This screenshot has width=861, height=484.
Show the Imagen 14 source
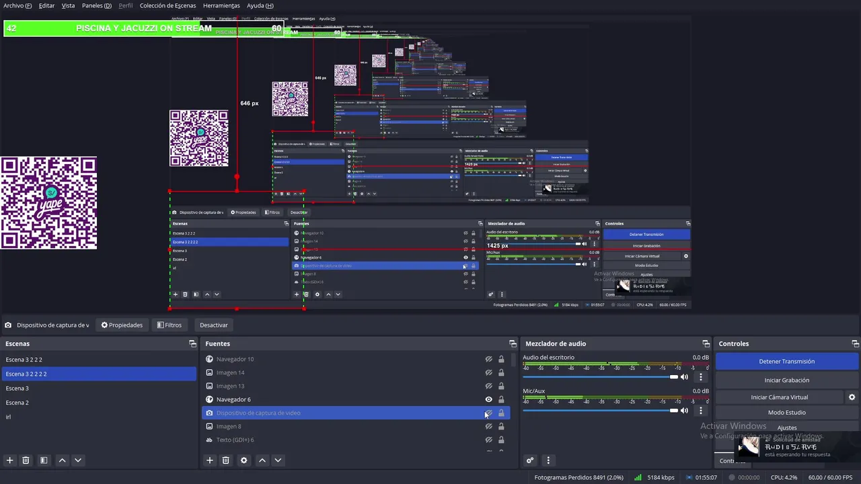point(489,372)
